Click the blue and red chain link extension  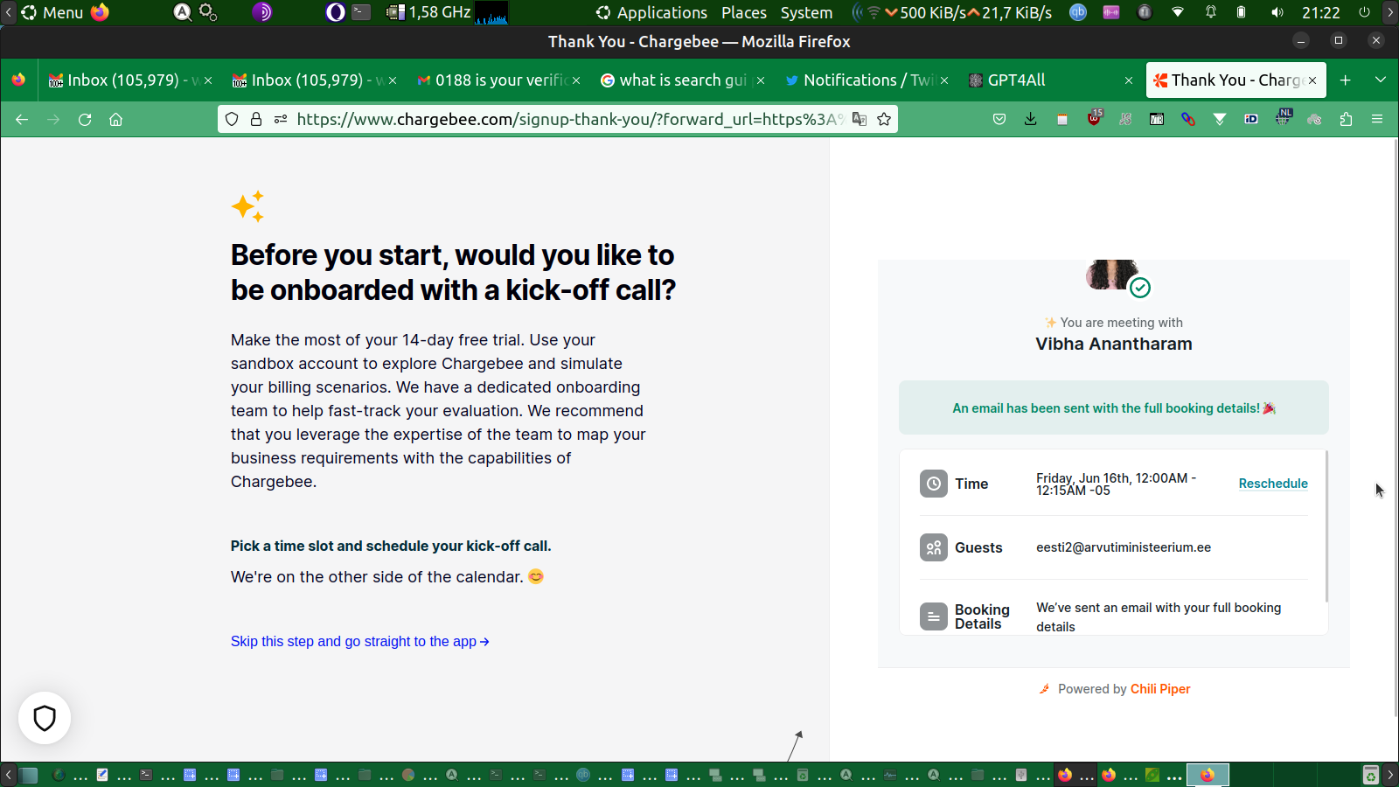[x=1188, y=119]
